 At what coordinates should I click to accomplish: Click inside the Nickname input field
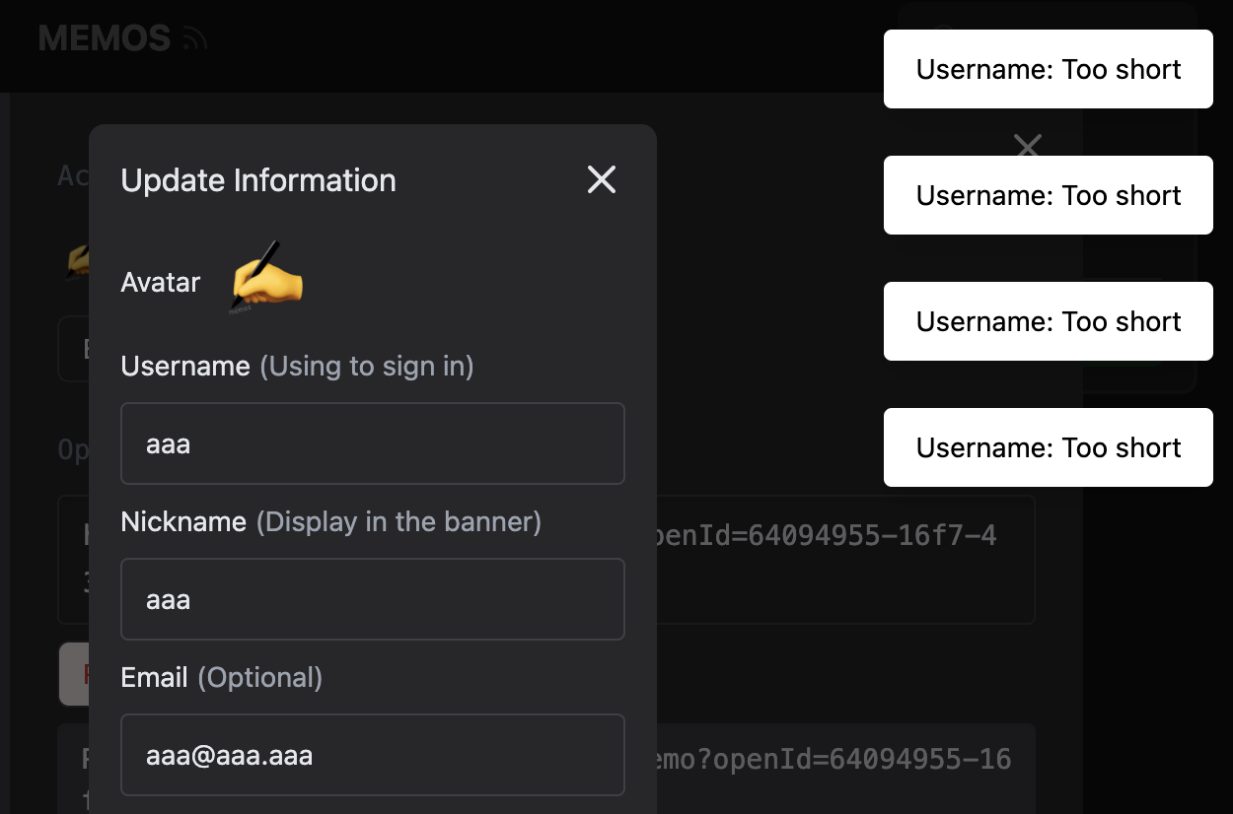(373, 599)
